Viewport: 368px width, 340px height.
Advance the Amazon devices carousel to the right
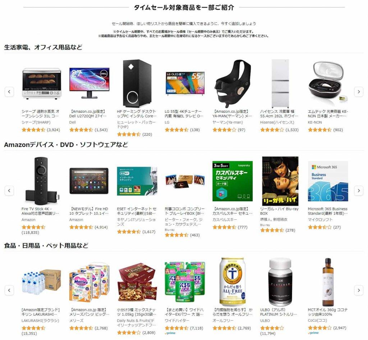pos(359,191)
